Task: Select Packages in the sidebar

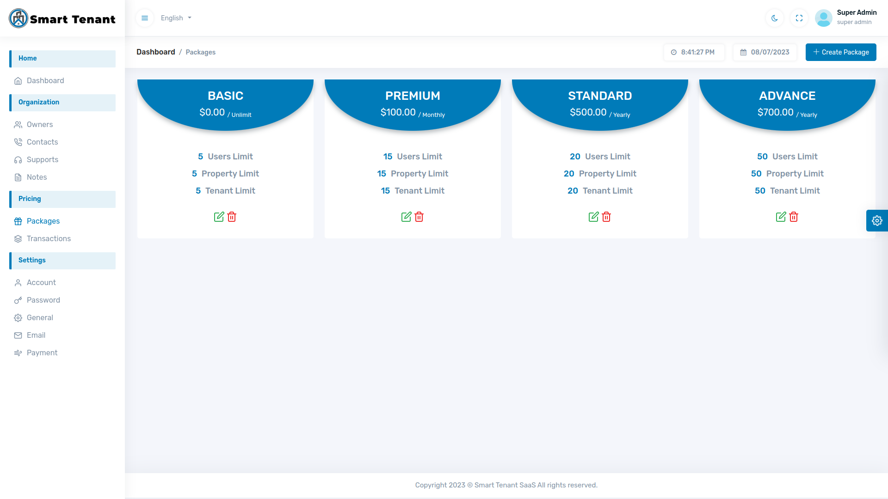Action: click(x=43, y=221)
